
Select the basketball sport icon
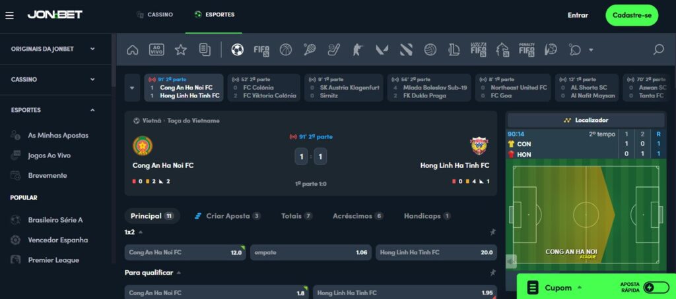[x=285, y=50]
